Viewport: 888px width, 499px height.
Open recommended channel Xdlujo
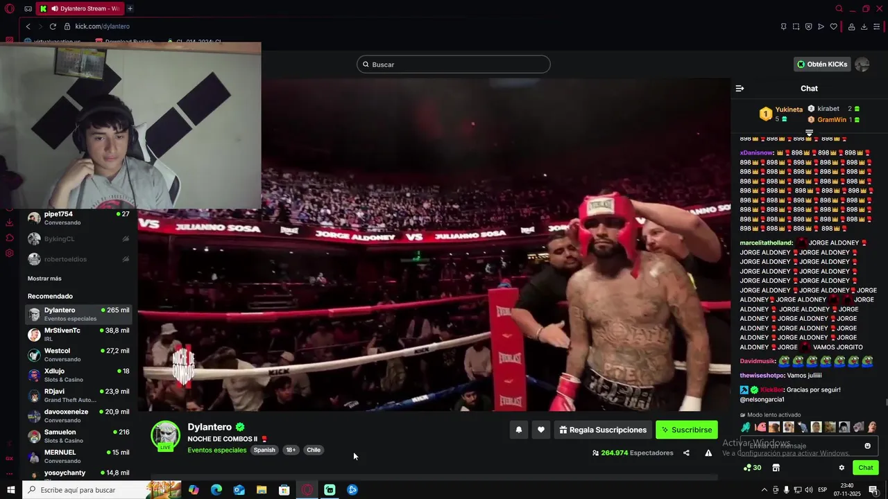78,375
